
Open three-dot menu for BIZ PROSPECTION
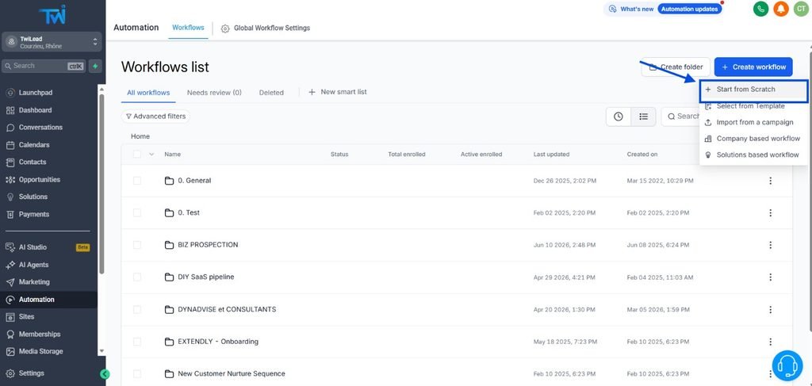click(771, 245)
